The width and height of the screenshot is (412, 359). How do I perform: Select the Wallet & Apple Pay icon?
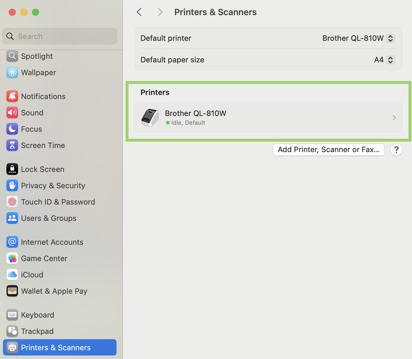12,291
